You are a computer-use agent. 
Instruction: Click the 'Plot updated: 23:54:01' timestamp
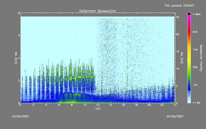point(179,5)
